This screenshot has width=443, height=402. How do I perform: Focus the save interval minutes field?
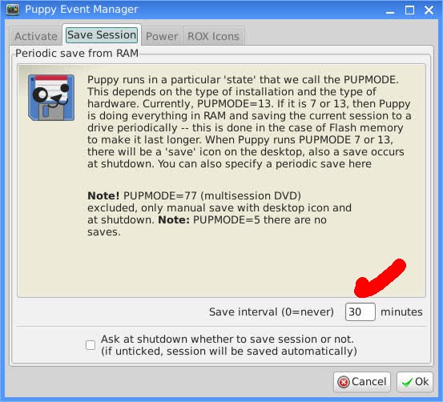(x=360, y=312)
